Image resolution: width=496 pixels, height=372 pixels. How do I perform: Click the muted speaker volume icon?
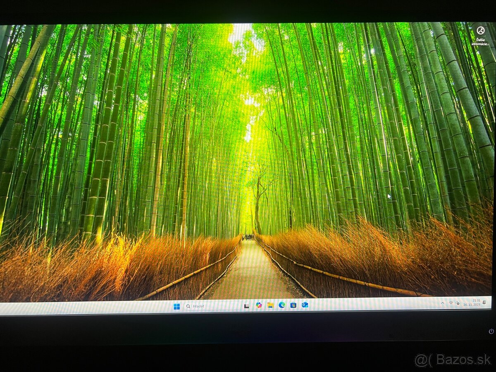click(x=458, y=303)
